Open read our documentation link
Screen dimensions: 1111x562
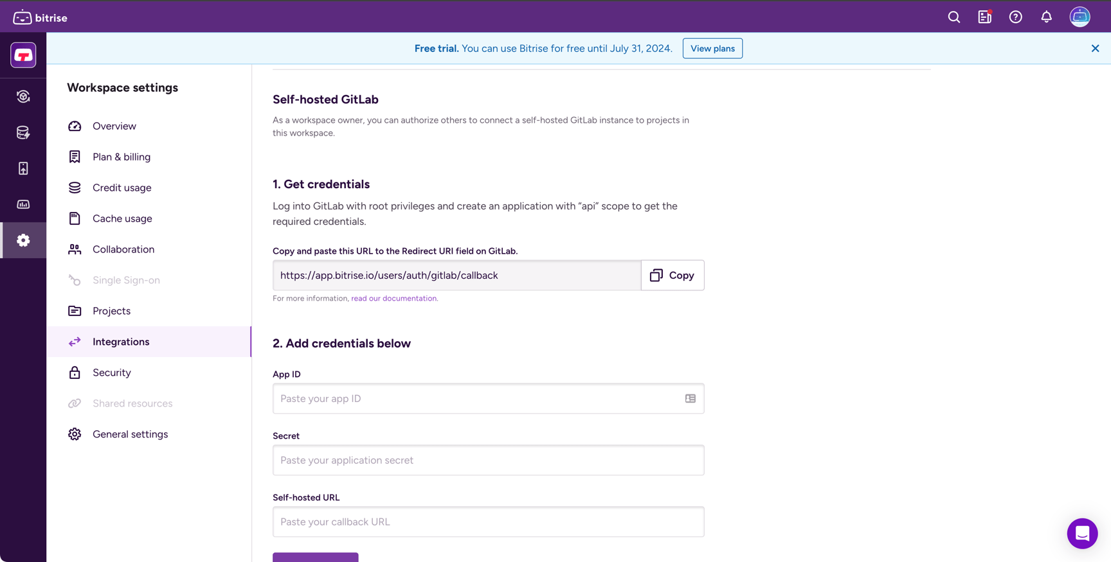click(x=394, y=298)
